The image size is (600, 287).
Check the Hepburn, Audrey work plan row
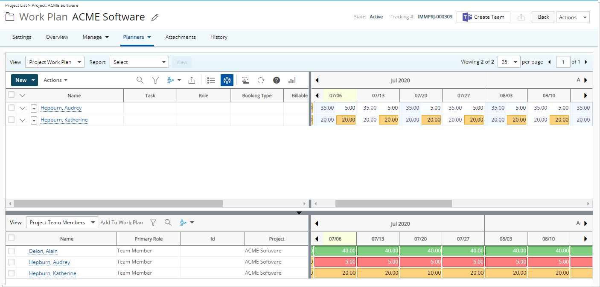point(11,108)
